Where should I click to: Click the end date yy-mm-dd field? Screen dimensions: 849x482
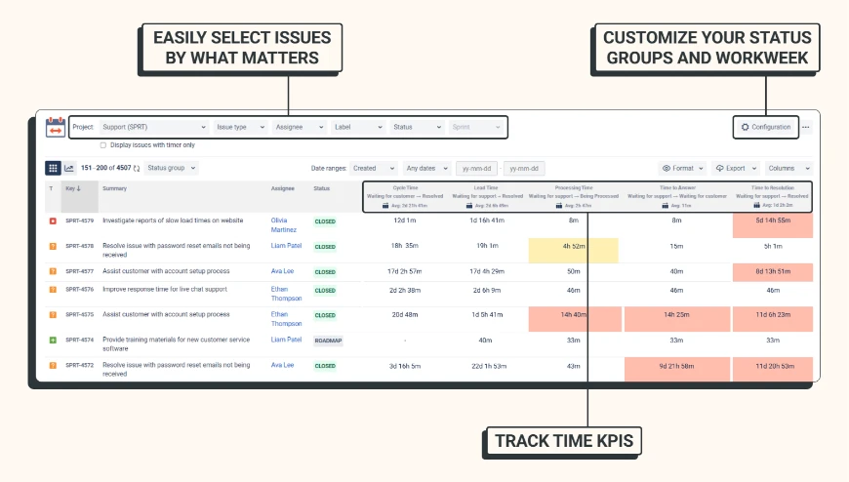click(x=524, y=169)
